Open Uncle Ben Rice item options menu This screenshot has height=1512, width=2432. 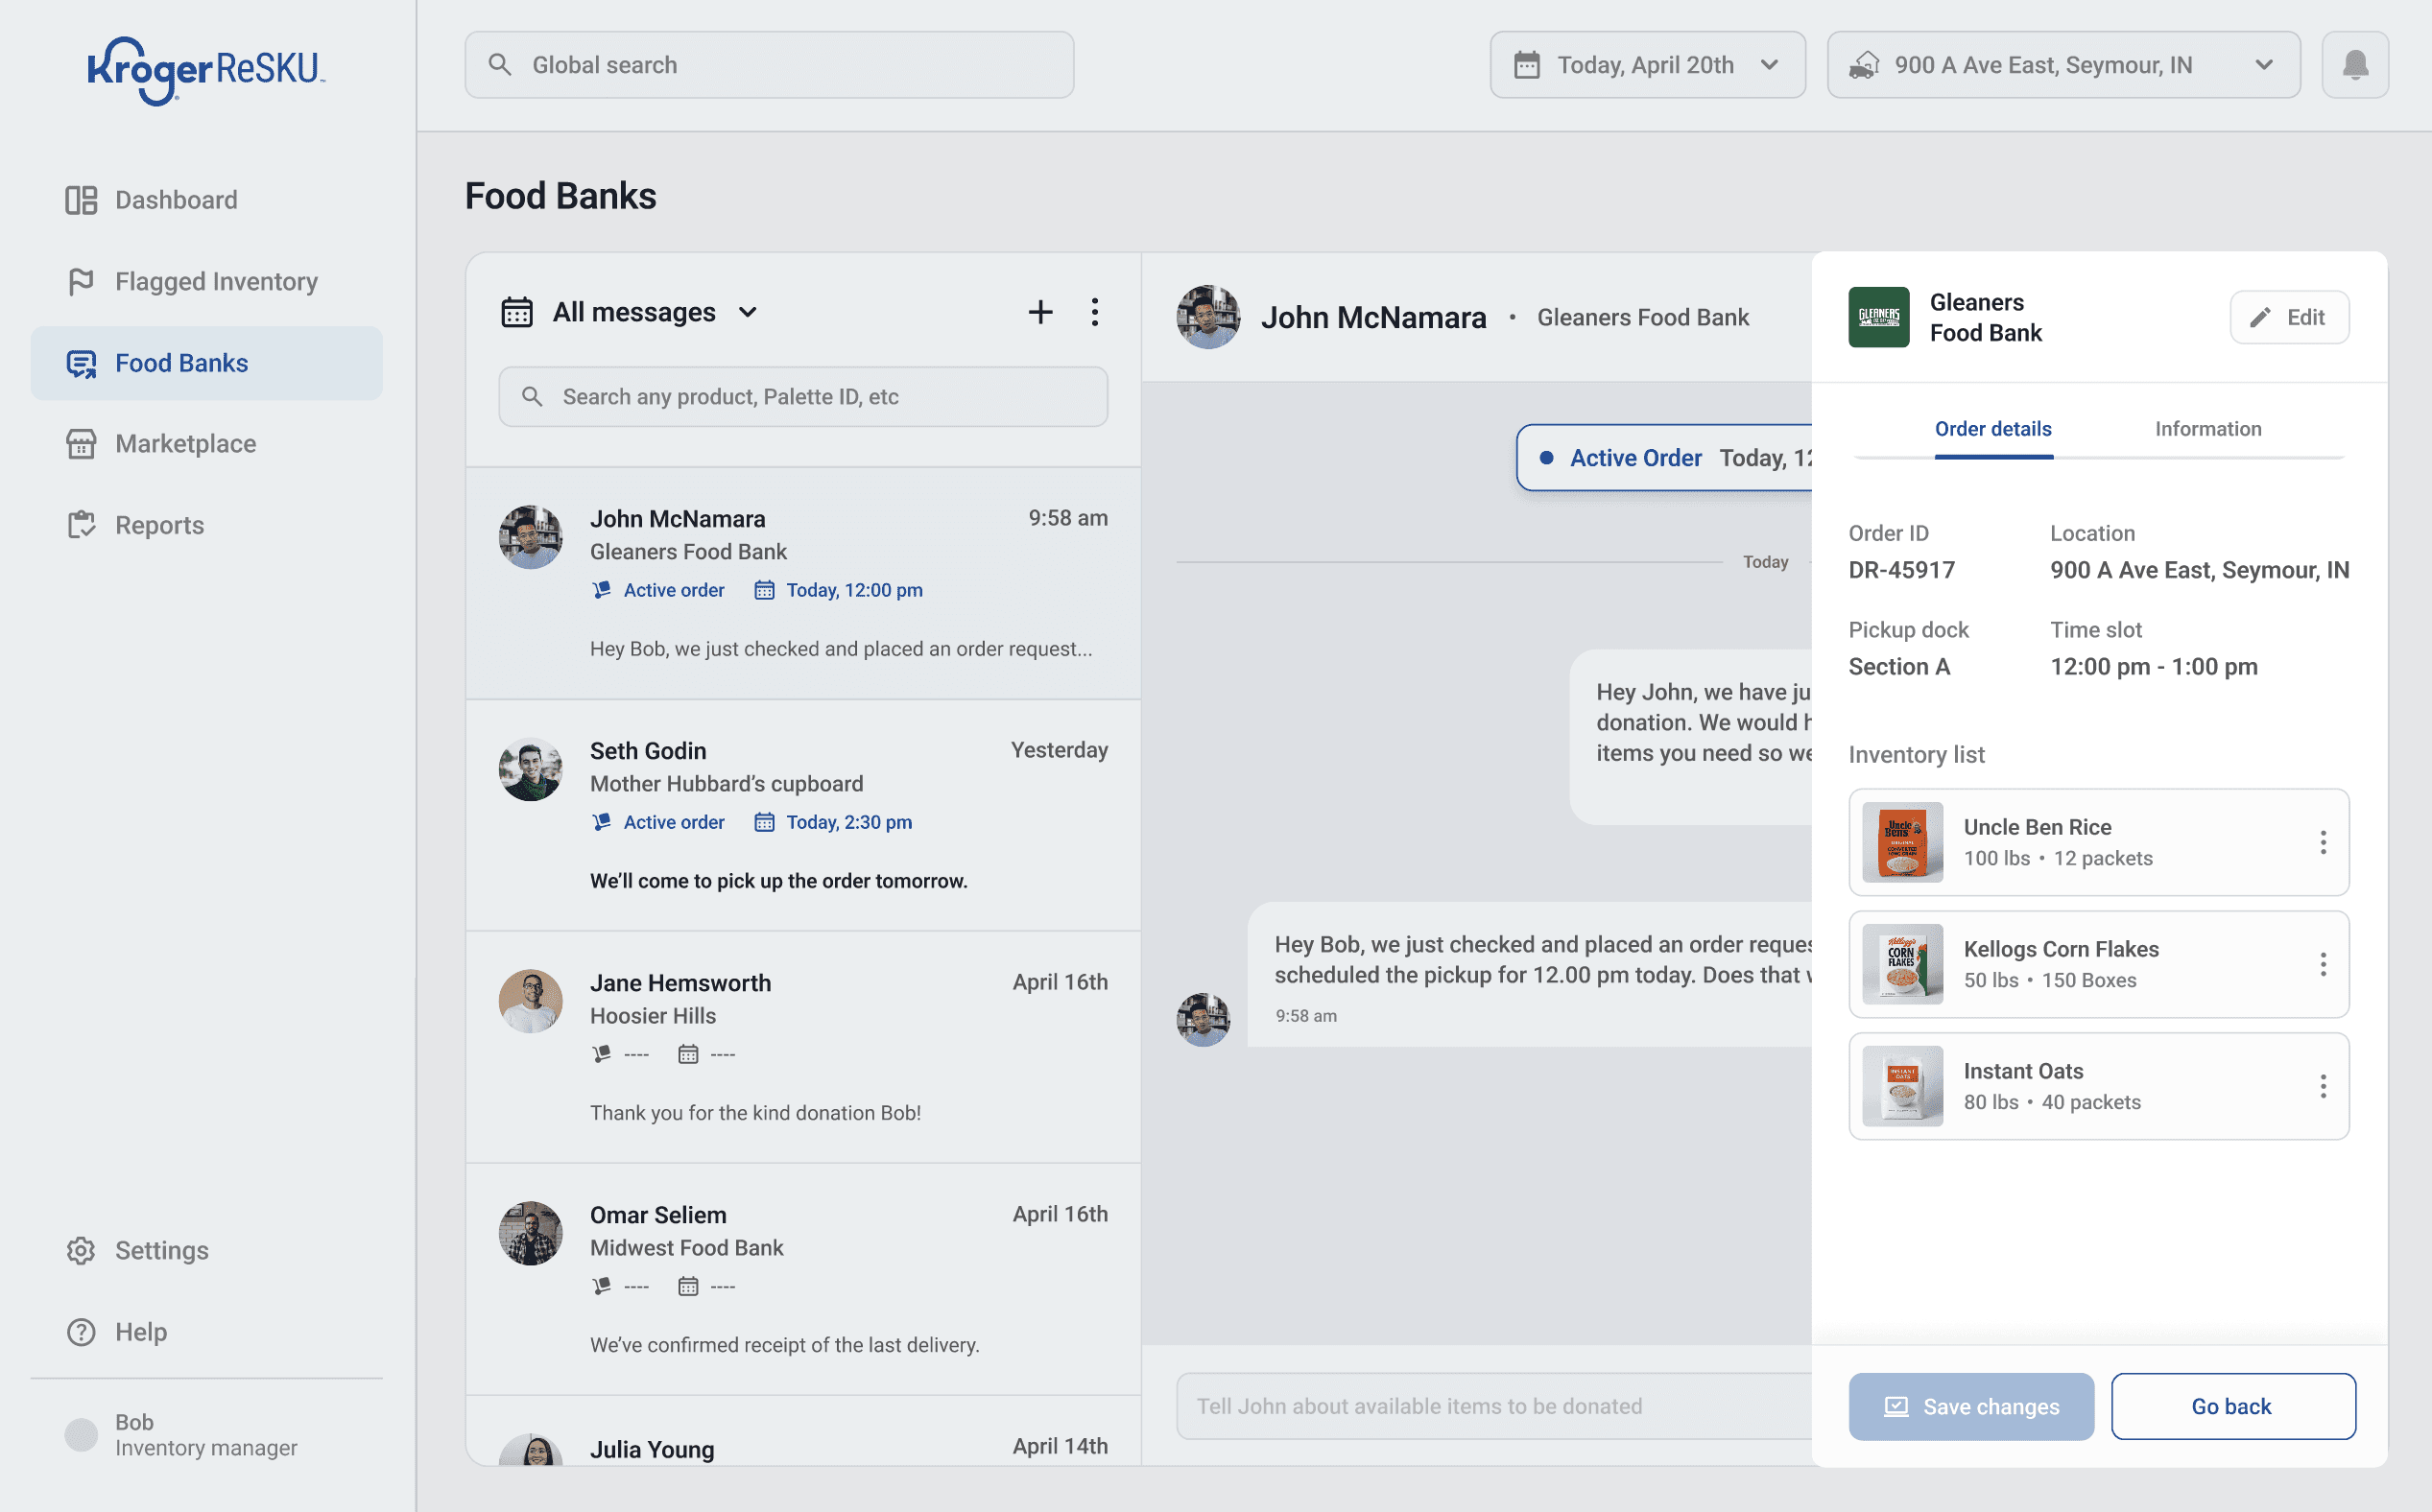tap(2322, 842)
